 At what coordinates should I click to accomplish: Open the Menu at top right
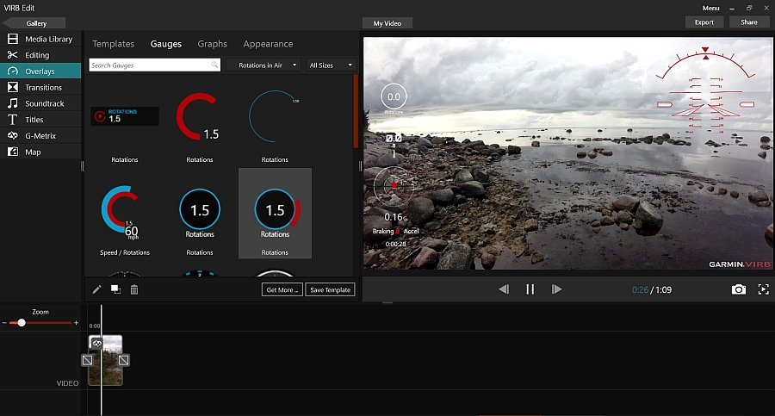click(710, 8)
